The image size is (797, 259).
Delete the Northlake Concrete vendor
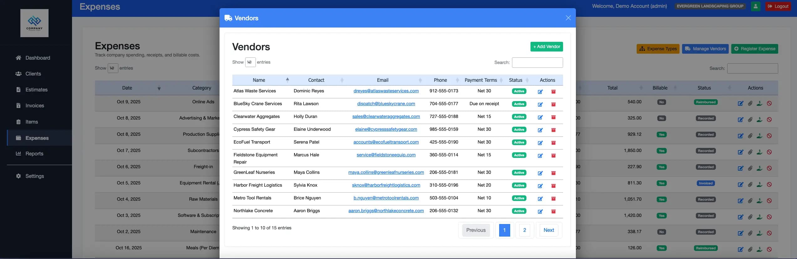553,212
